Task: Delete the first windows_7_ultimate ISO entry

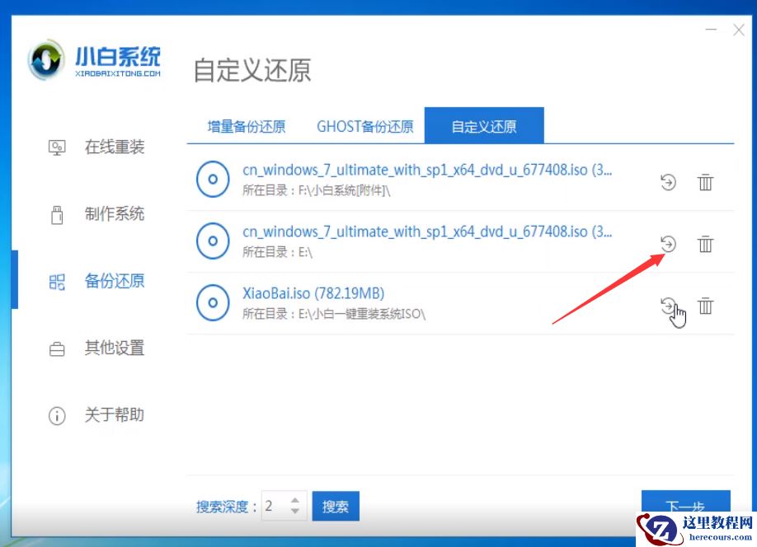Action: pos(705,183)
